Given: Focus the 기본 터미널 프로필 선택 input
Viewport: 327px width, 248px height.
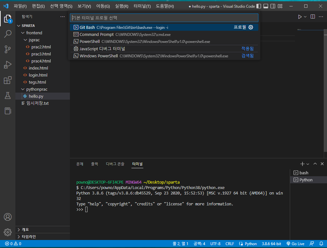Looking at the screenshot, I should (164, 18).
